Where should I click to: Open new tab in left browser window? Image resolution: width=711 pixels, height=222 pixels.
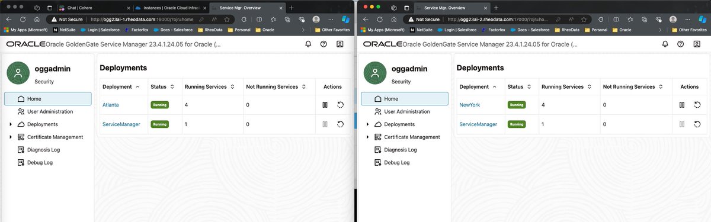point(291,7)
